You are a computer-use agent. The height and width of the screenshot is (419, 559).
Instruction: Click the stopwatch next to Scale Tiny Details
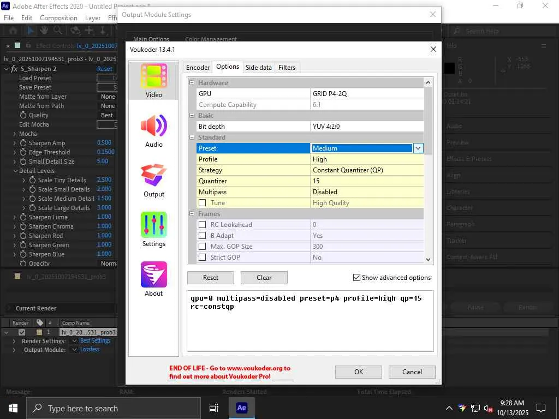32,180
